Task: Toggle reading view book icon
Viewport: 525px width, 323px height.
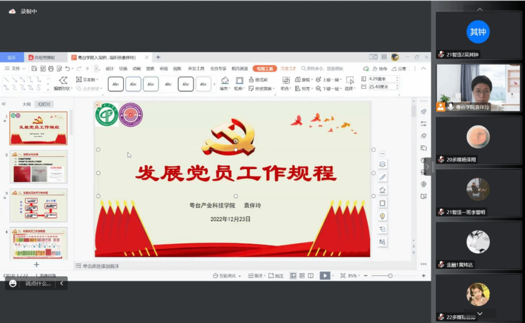Action: click(311, 276)
